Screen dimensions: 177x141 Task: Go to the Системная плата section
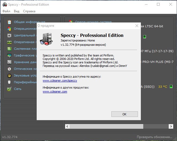(x=25, y=49)
